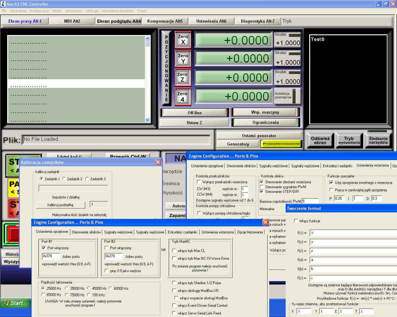Click Kalibruj podziałkę button

point(60,205)
